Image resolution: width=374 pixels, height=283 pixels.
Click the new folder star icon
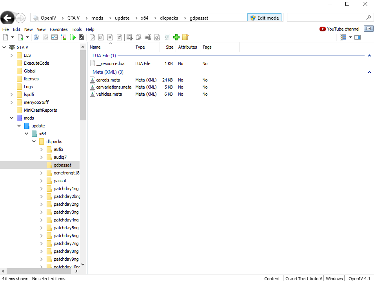pos(185,37)
